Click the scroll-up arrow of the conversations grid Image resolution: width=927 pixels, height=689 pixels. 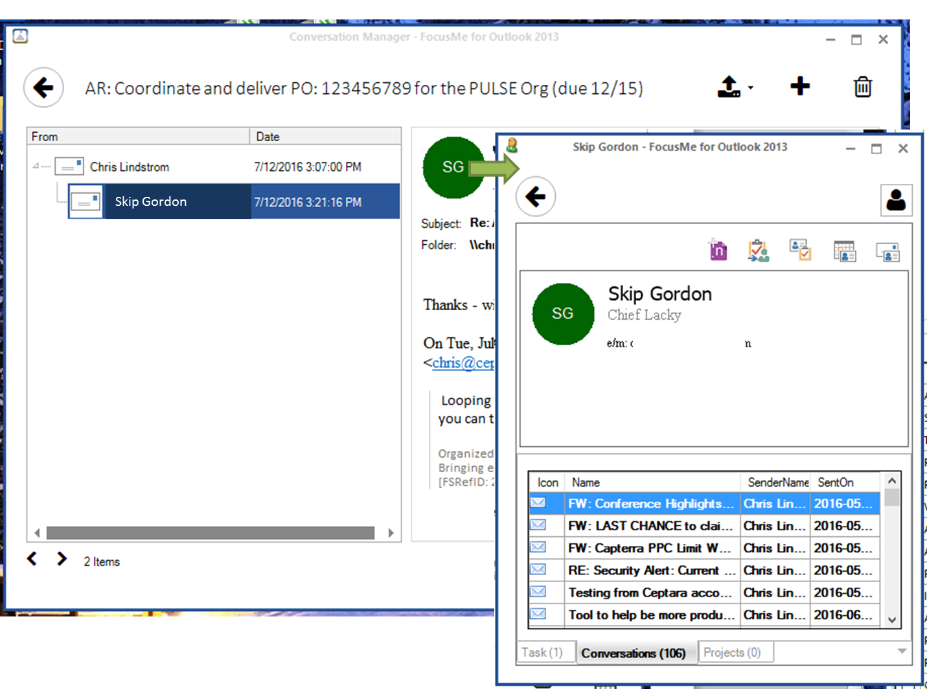[x=891, y=480]
